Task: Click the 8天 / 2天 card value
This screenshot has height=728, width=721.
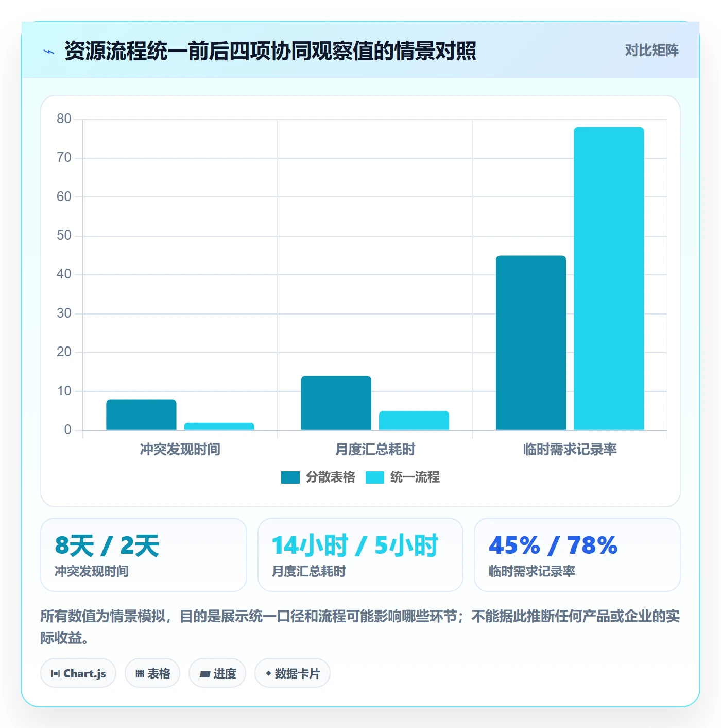Action: coord(107,545)
